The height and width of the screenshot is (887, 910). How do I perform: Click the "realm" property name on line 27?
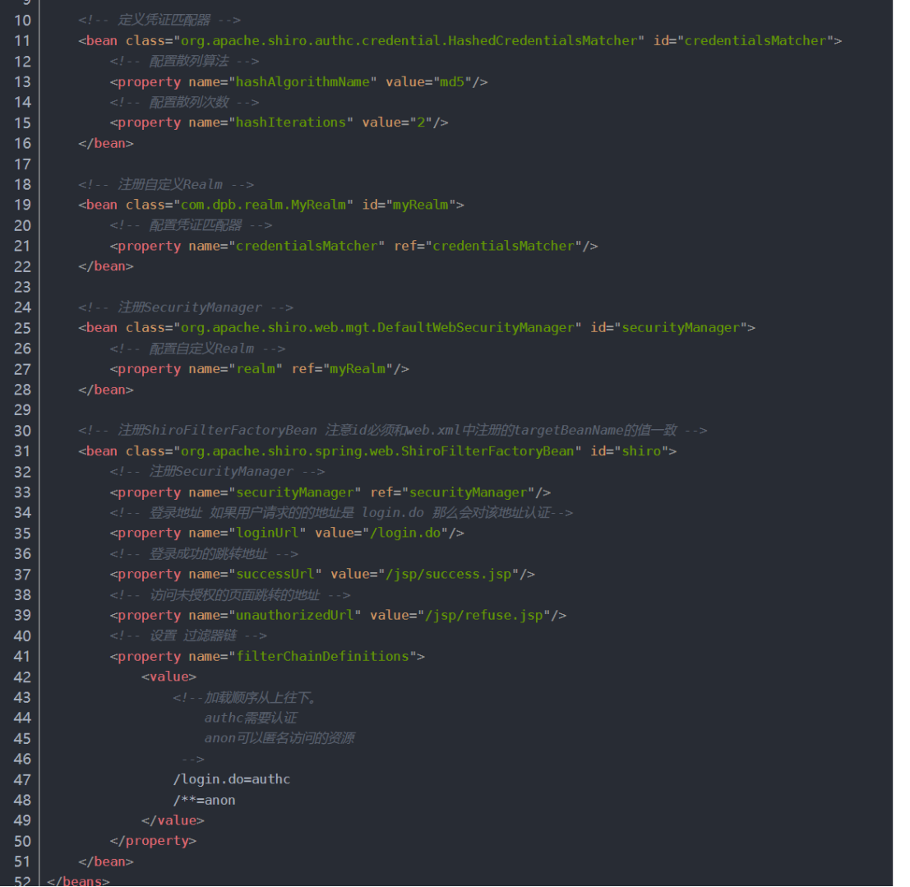click(256, 369)
